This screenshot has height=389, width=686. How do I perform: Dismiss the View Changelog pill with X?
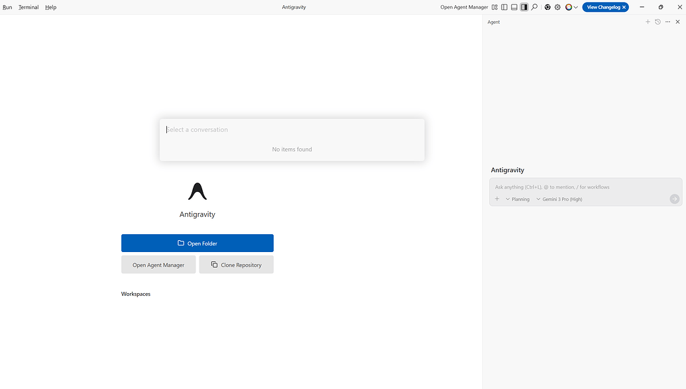pos(624,7)
